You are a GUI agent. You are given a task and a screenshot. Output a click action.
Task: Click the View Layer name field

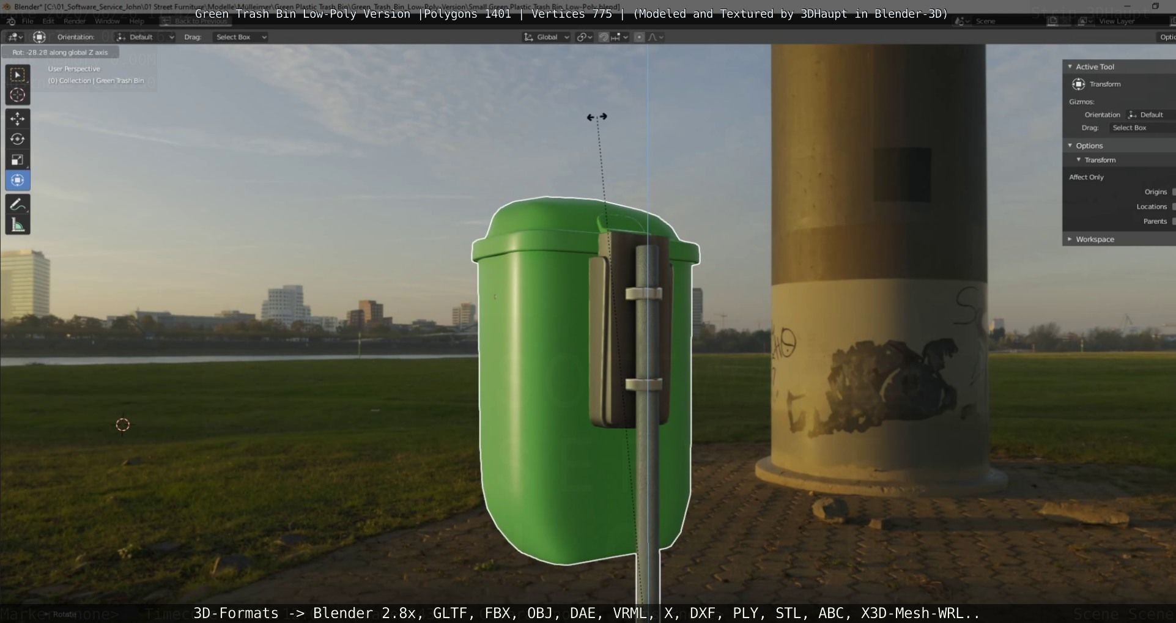[1133, 21]
